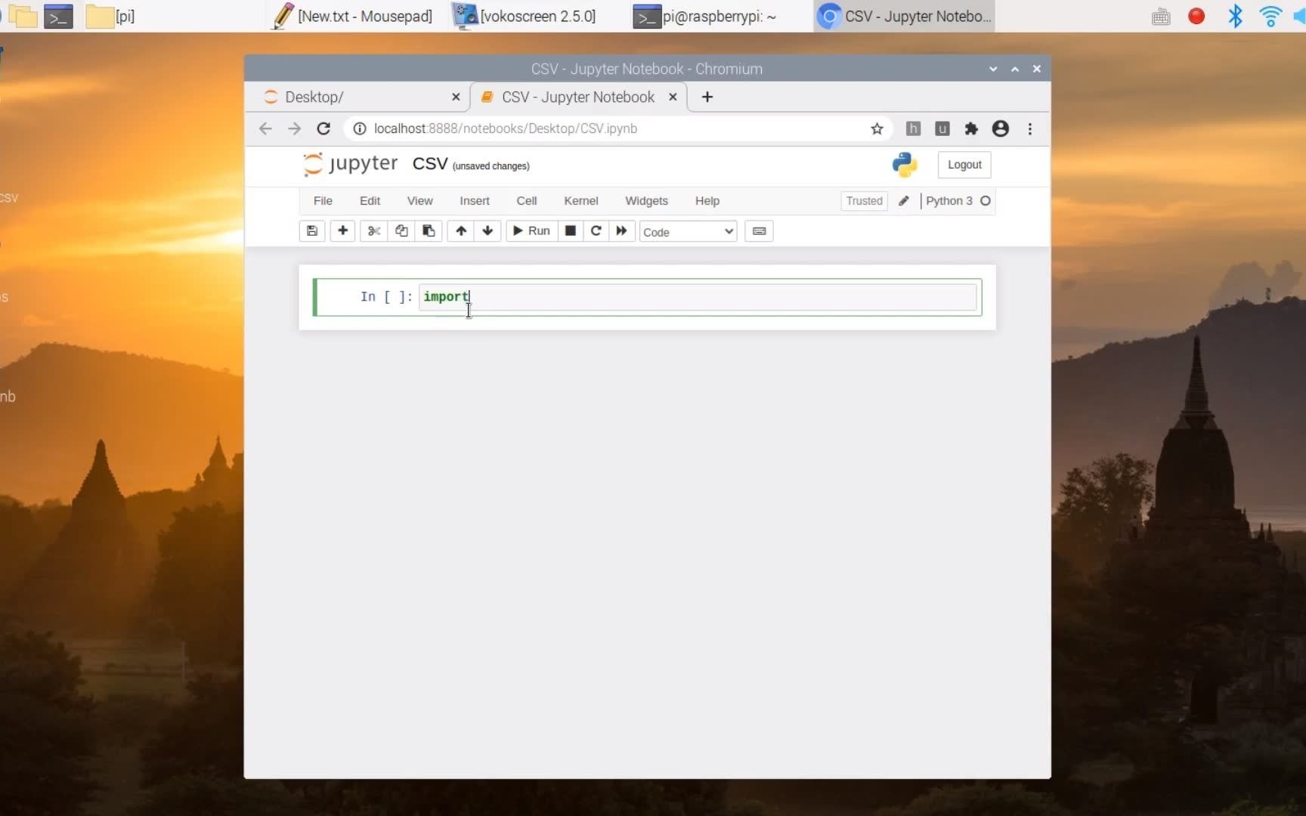Click the Run button
This screenshot has width=1306, height=816.
[531, 231]
